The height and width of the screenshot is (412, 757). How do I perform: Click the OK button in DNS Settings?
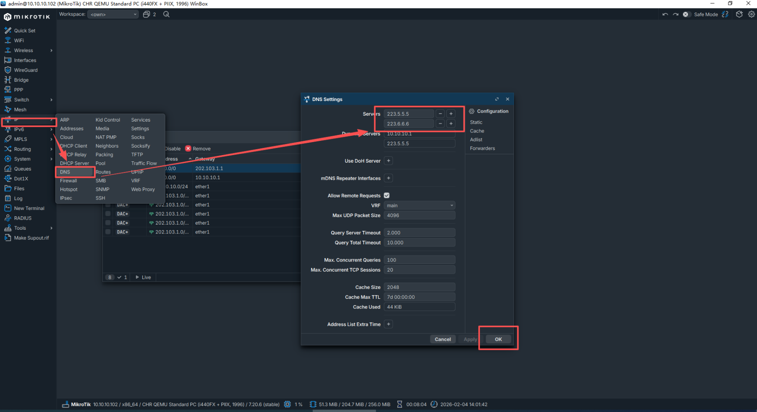[498, 339]
